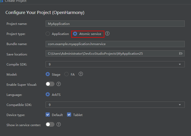Uncheck the Tablet device type checkbox
191x136 pixels.
tap(69, 114)
